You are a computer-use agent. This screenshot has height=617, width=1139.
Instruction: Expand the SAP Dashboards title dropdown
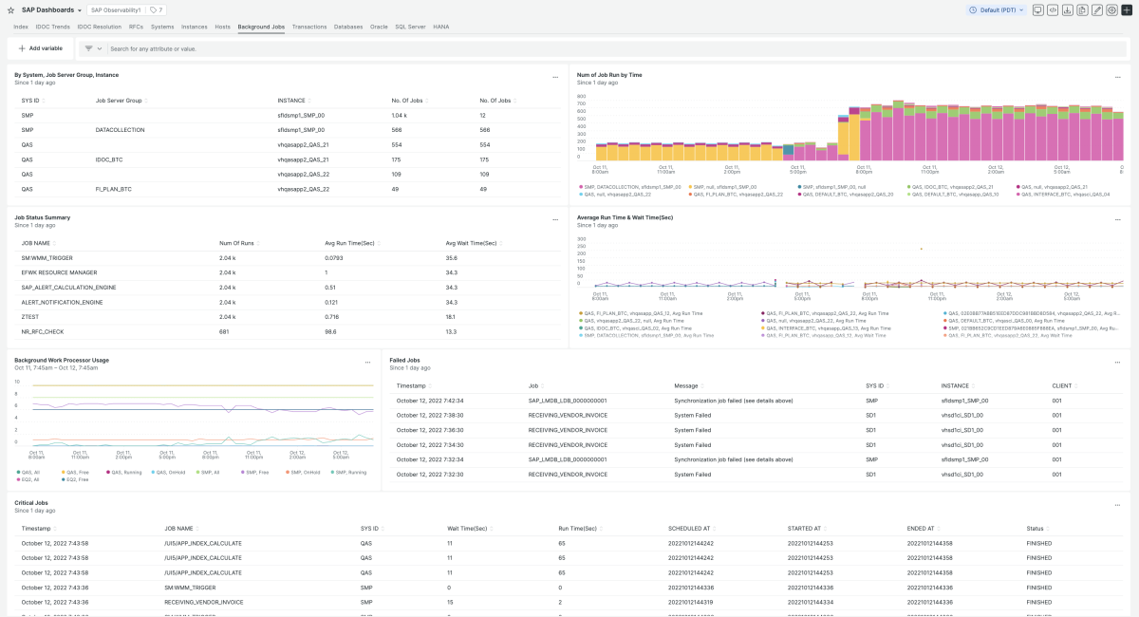coord(80,9)
